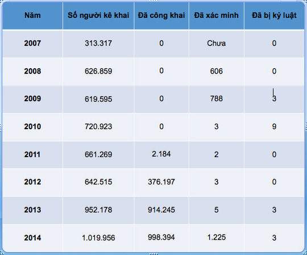Screen dimensions: 307x255
Task: Select the "Chưa" cell in 2007 row
Action: click(217, 43)
